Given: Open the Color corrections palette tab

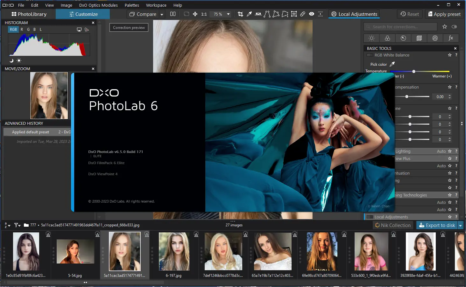Looking at the screenshot, I should (x=387, y=38).
